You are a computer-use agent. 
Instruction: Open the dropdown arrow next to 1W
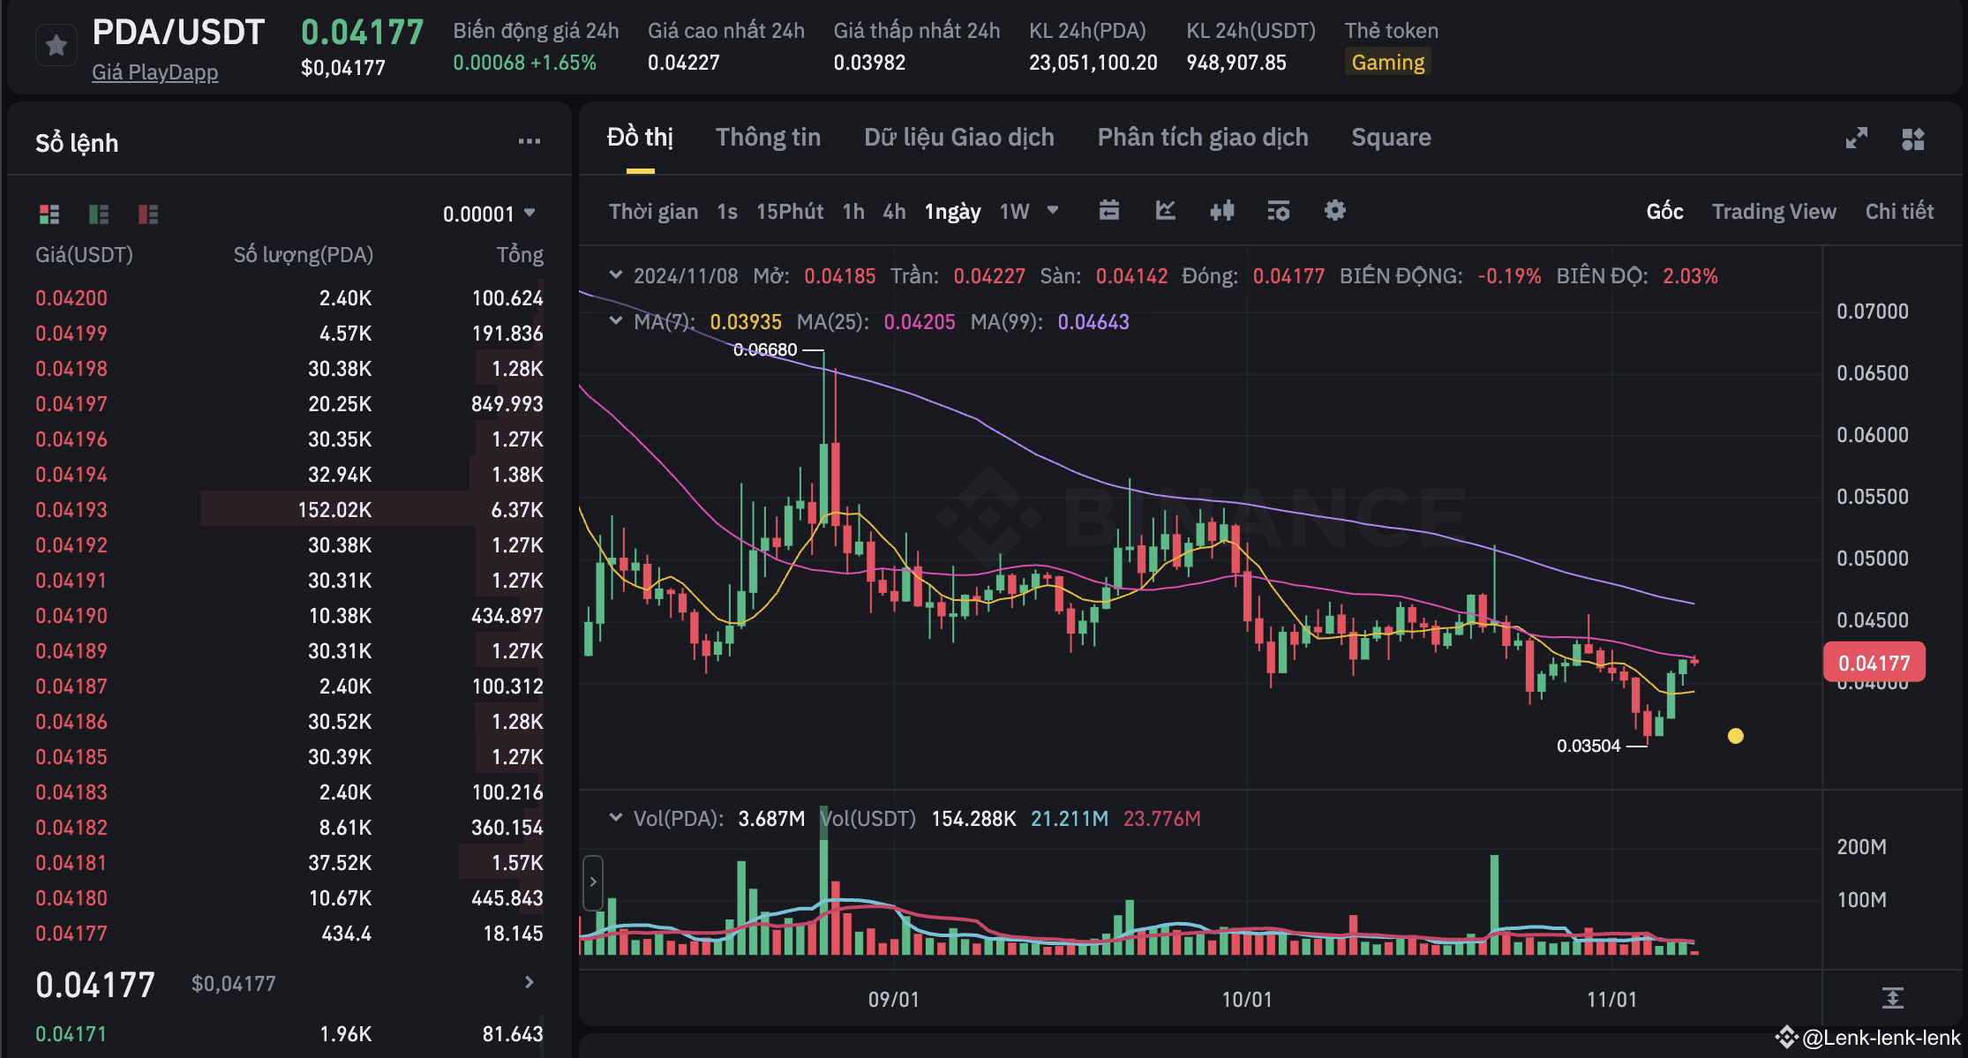click(x=1052, y=211)
